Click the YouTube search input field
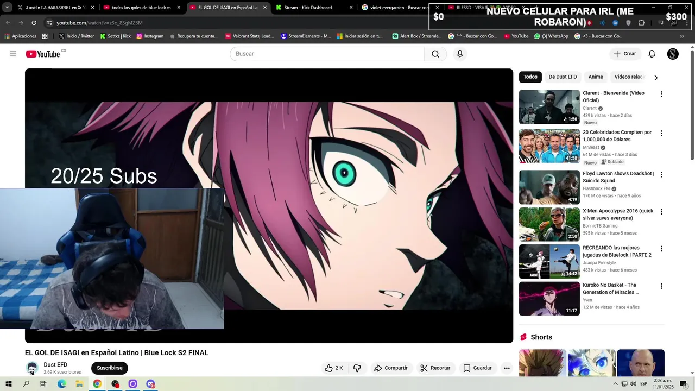 coord(327,54)
